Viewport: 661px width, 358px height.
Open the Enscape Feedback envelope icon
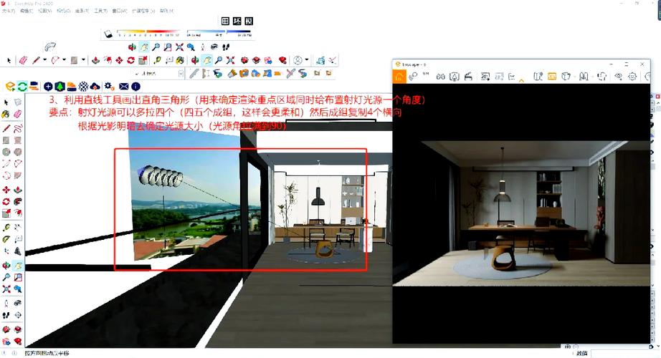(x=123, y=87)
